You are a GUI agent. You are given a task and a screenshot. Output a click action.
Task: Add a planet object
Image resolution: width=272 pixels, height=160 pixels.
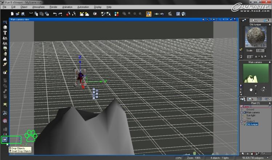pyautogui.click(x=5, y=64)
